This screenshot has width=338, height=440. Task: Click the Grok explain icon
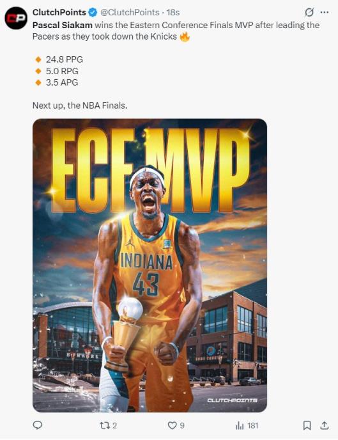click(x=309, y=12)
